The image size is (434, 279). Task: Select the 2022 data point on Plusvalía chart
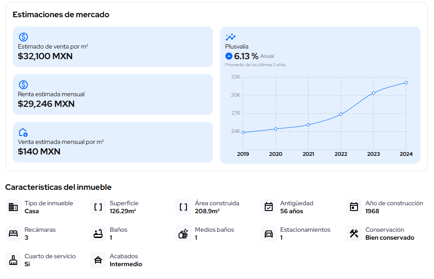tap(341, 114)
